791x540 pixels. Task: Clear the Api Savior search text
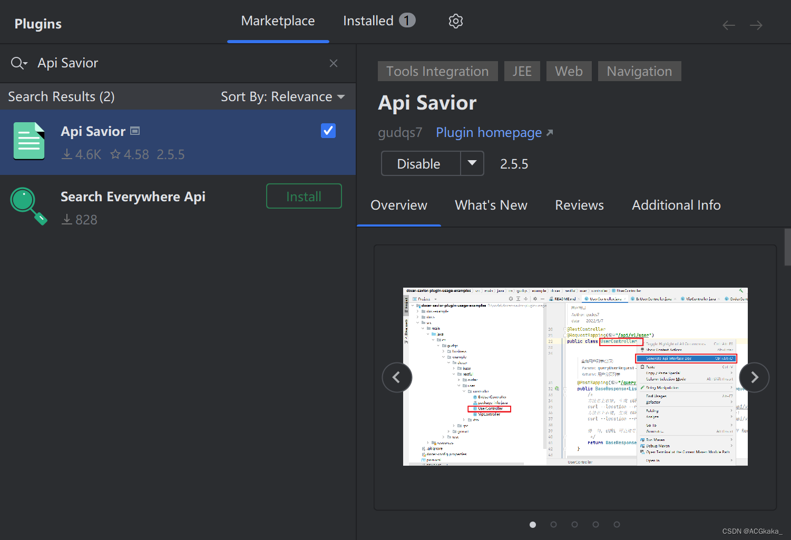tap(333, 63)
